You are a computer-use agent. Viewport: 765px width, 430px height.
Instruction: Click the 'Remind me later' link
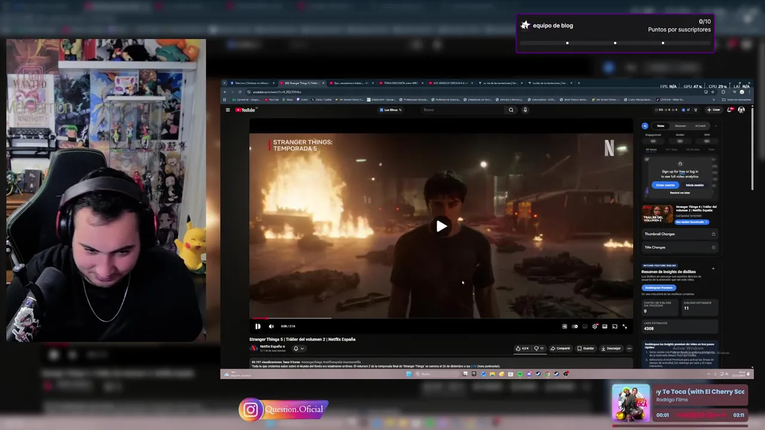(x=680, y=193)
